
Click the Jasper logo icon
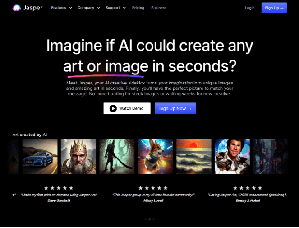tap(17, 8)
